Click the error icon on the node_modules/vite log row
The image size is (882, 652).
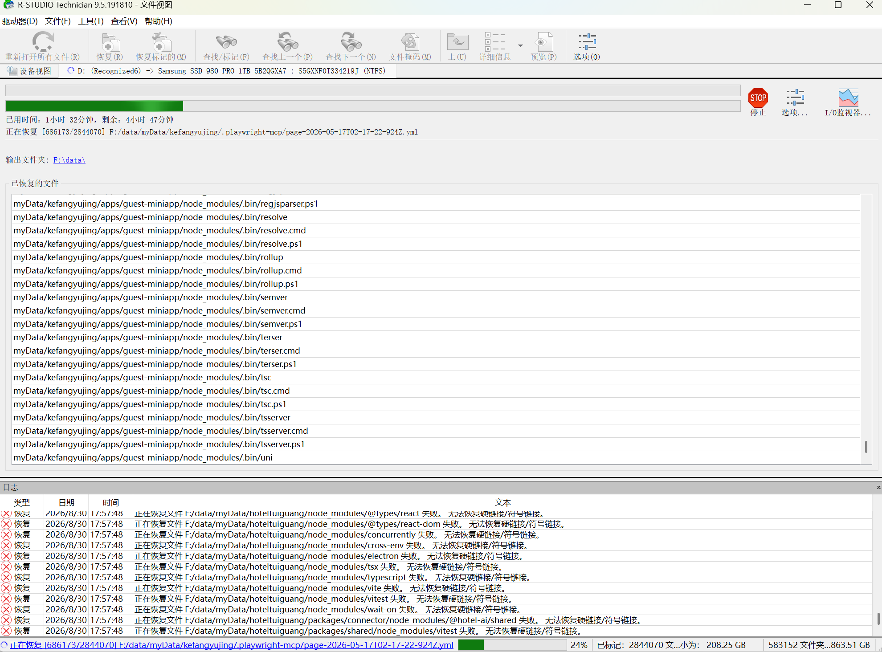(6, 588)
